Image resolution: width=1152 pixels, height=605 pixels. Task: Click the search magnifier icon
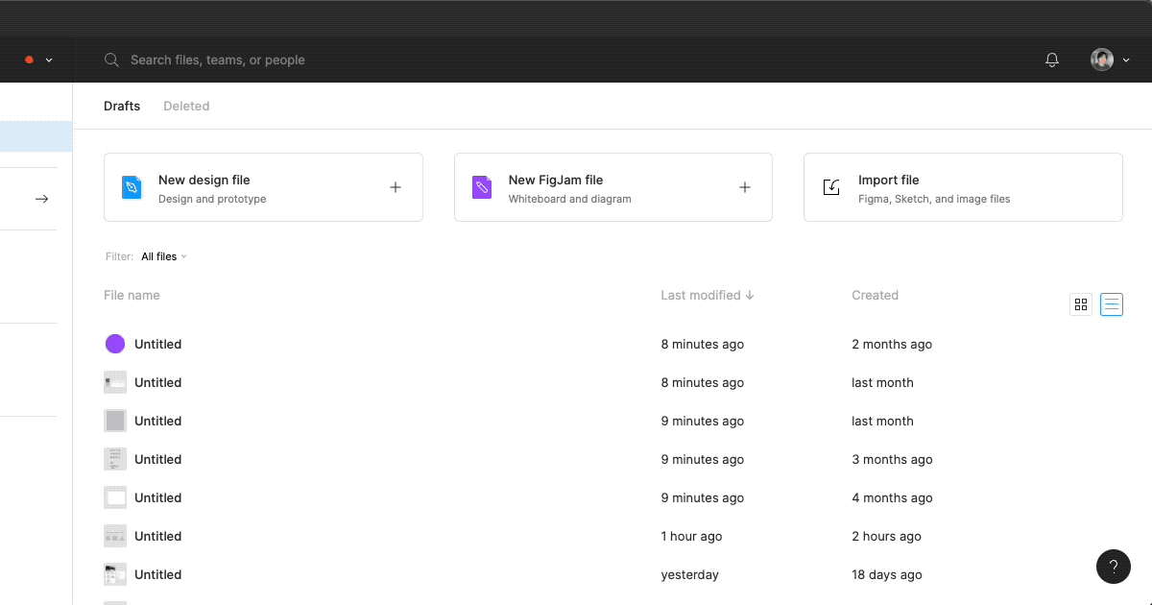[x=111, y=60]
